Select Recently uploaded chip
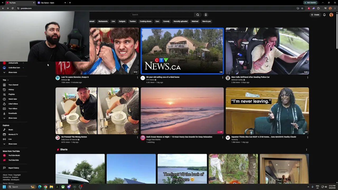338x190 pixels. click(181, 21)
